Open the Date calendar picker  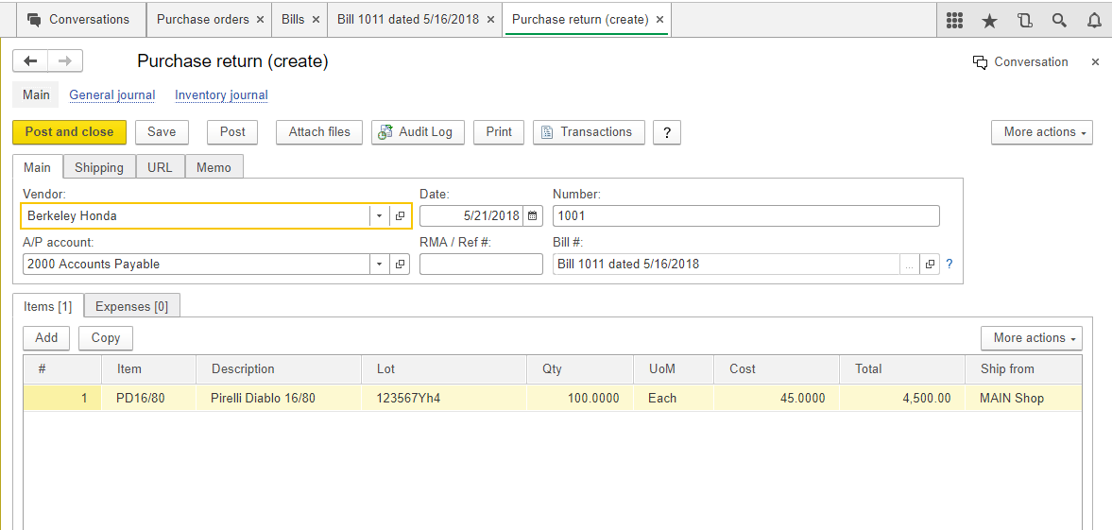pyautogui.click(x=533, y=215)
